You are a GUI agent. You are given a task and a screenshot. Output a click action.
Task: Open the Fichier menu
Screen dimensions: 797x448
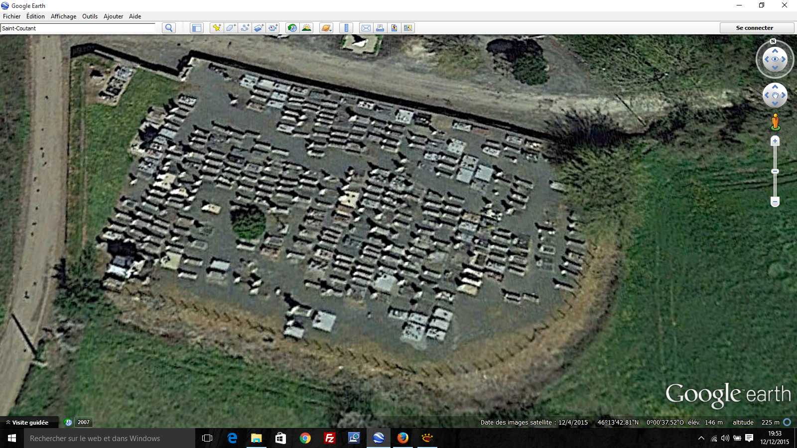[12, 16]
